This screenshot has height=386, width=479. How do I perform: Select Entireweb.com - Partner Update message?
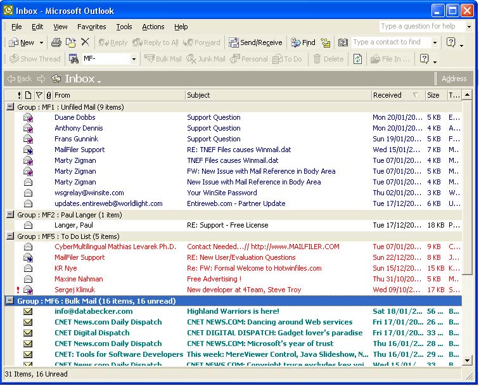[x=238, y=203]
